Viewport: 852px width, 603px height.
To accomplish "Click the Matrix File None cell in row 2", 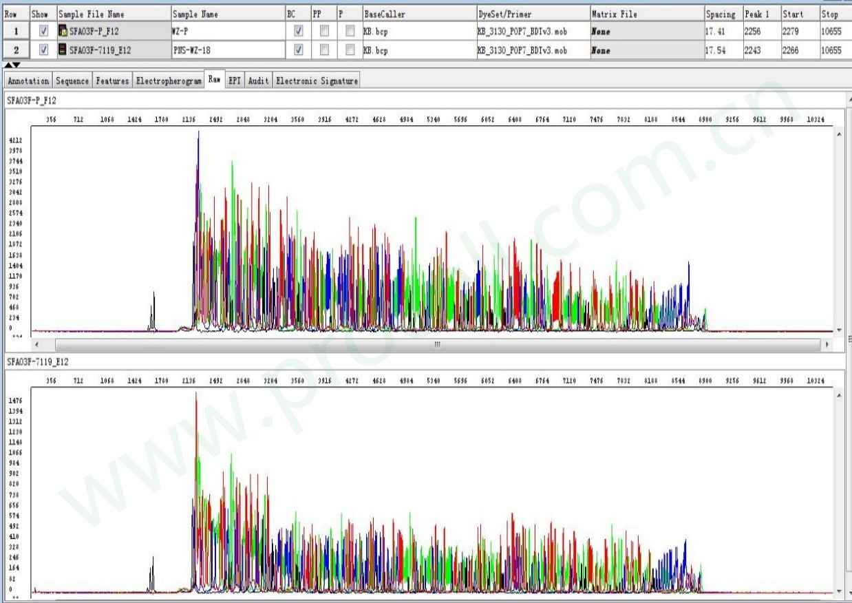I will (x=646, y=50).
